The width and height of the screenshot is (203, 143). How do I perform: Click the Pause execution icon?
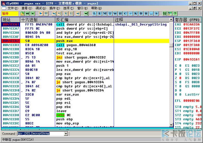click(x=46, y=14)
